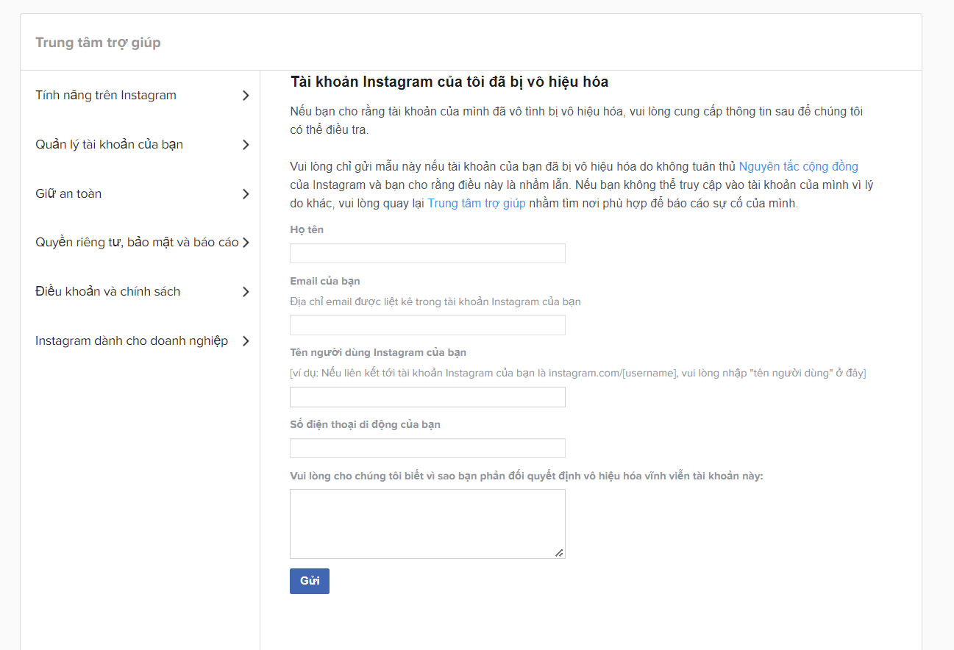Click label Vui lòng cho chúng tôi biết vì sao
954x650 pixels.
pos(527,476)
